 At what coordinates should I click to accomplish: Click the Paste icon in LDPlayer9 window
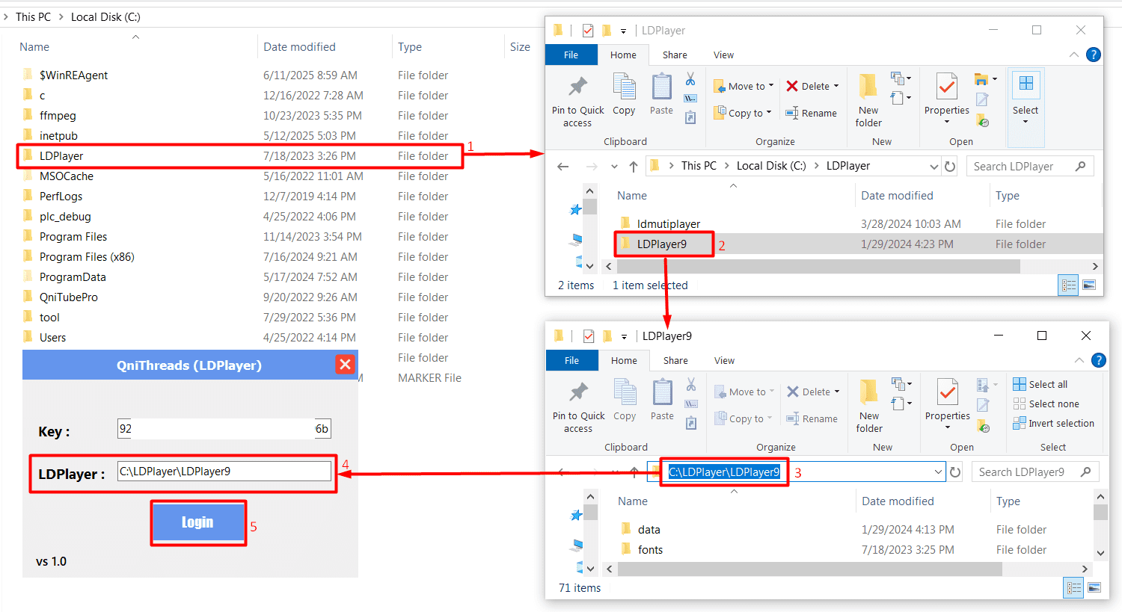point(662,399)
